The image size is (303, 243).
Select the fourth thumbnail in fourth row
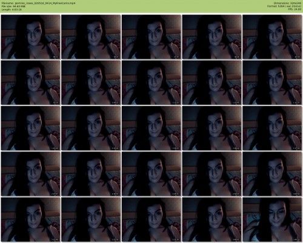[x=212, y=174]
